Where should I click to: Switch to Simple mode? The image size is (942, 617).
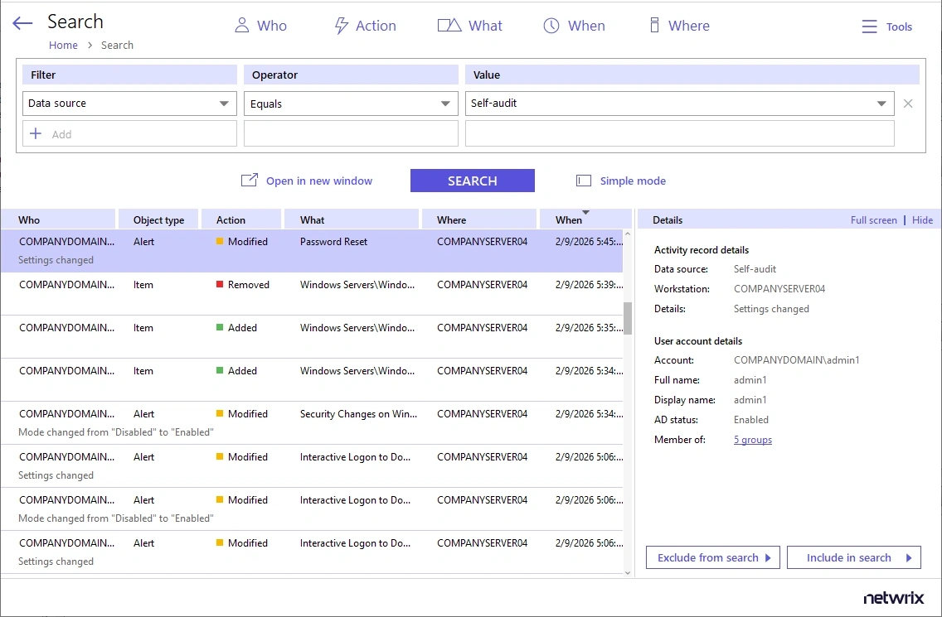(621, 181)
